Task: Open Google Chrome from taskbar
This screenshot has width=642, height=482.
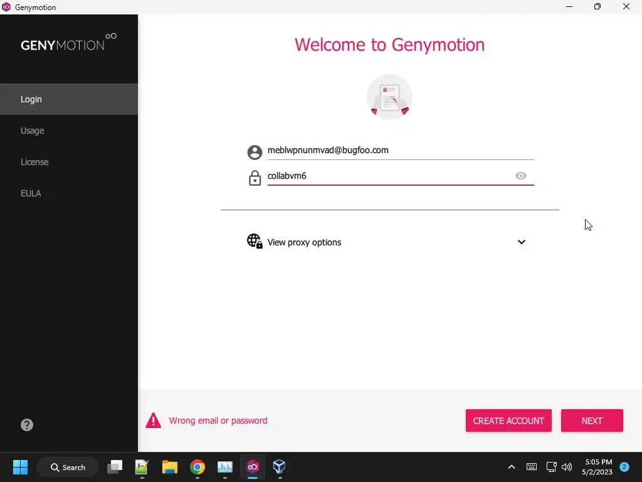Action: coord(197,467)
